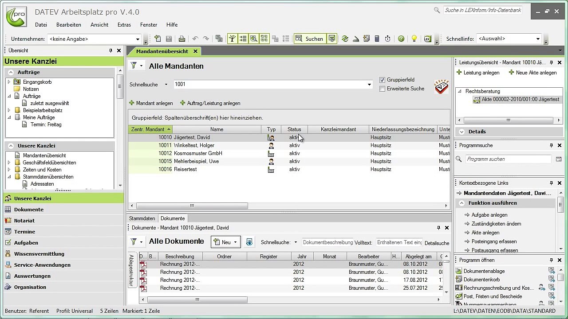Screen dimensions: 568x319
Task: Click the Mandantenübersicht horizontal scrollbar thumb
Action: 192,206
